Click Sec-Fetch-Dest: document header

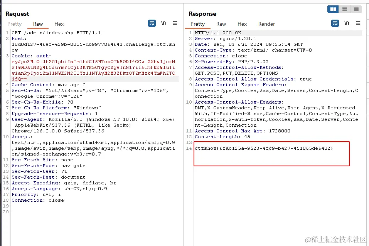click(49, 177)
